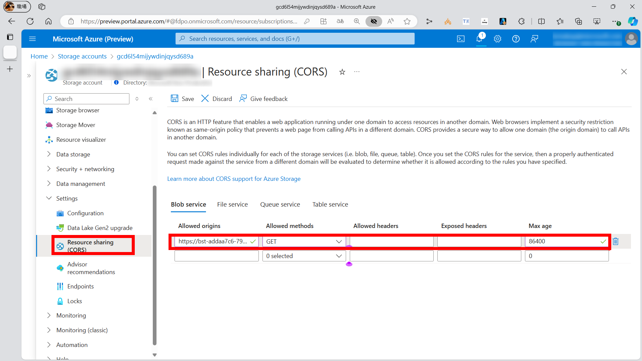The image size is (642, 361).
Task: Open the portal hamburger menu
Action: pyautogui.click(x=32, y=39)
